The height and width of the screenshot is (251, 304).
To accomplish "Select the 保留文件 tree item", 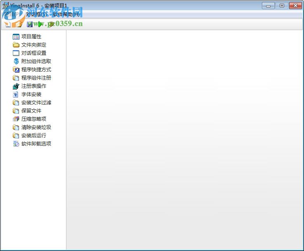I will point(31,111).
